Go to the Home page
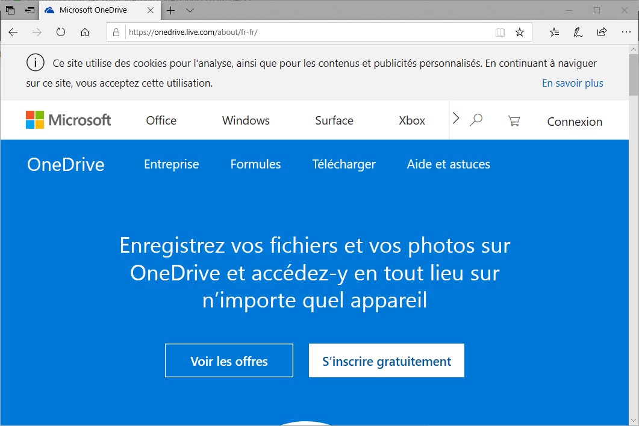The height and width of the screenshot is (426, 639). [85, 32]
